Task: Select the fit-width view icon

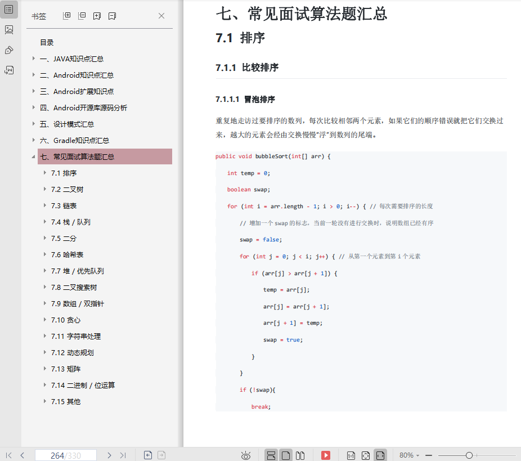Action: click(x=380, y=455)
